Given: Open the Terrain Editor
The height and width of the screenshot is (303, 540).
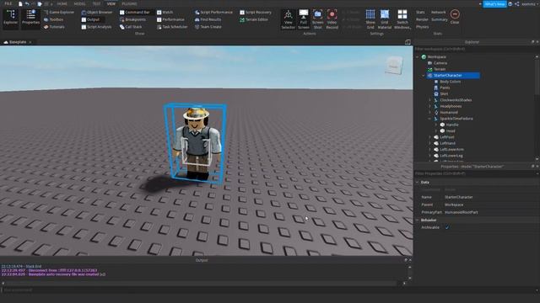Looking at the screenshot, I should [x=254, y=19].
